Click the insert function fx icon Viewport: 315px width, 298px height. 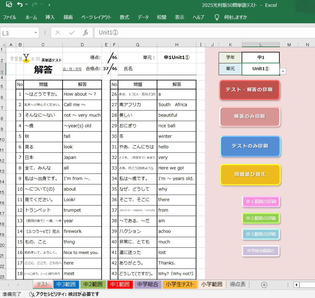pos(86,33)
